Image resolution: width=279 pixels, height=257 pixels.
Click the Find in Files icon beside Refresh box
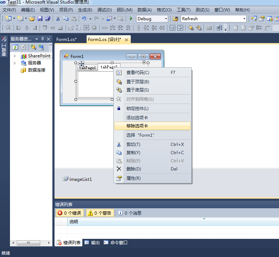(175, 19)
